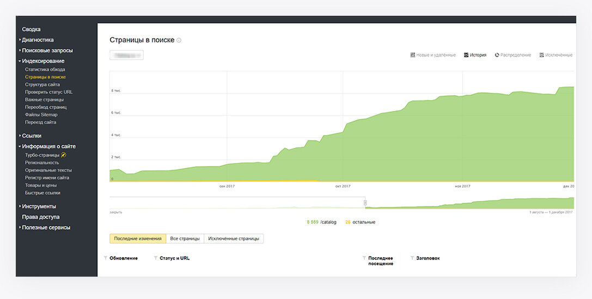The height and width of the screenshot is (299, 592).
Task: Click the 8 тыс. axis value
Action: pos(116,91)
